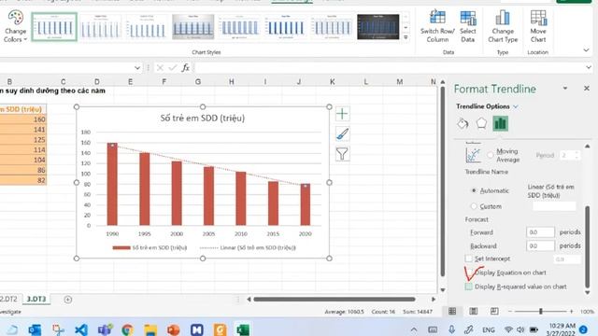
Task: Open Microsoft Teams from taskbar
Action: [105, 329]
